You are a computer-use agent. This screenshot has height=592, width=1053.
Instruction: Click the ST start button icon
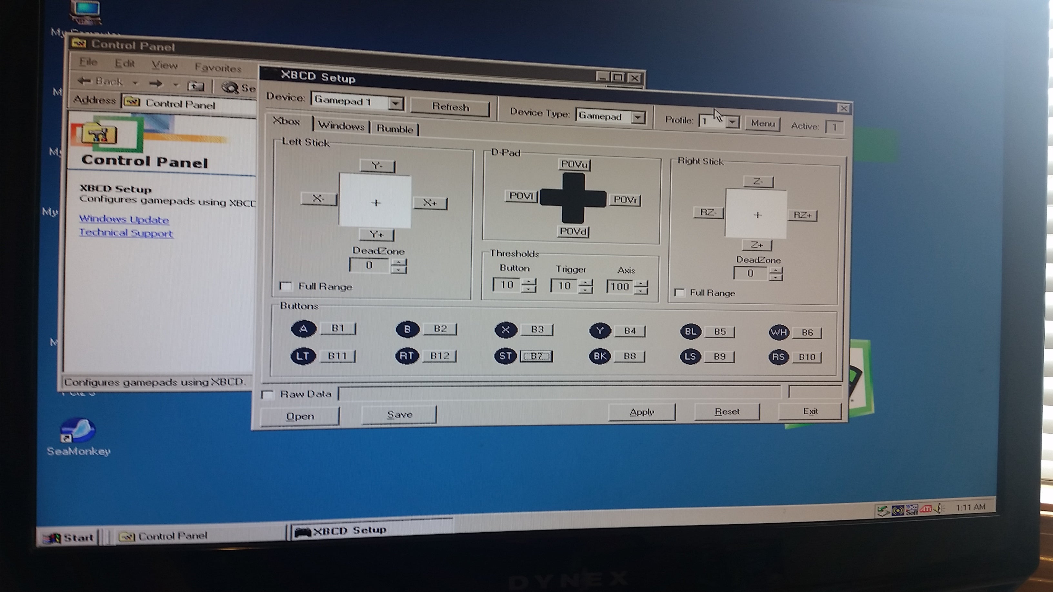pos(505,356)
